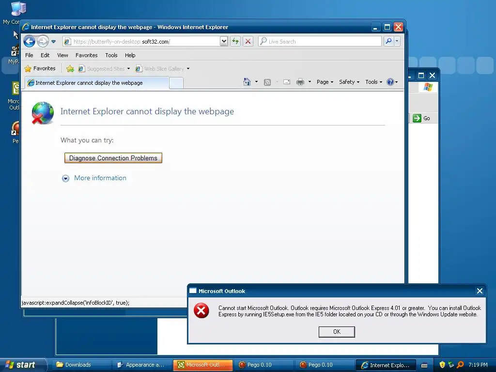Switch to first Pego 0.10 taskbar button

click(263, 365)
